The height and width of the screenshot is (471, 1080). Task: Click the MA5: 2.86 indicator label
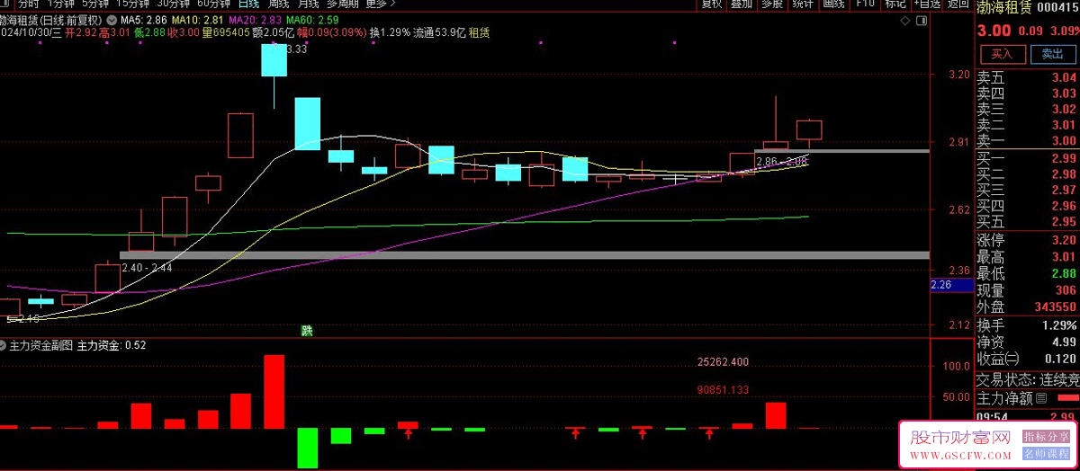(143, 19)
